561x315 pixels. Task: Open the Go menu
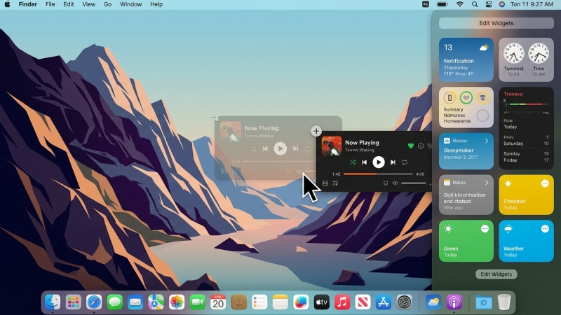107,4
